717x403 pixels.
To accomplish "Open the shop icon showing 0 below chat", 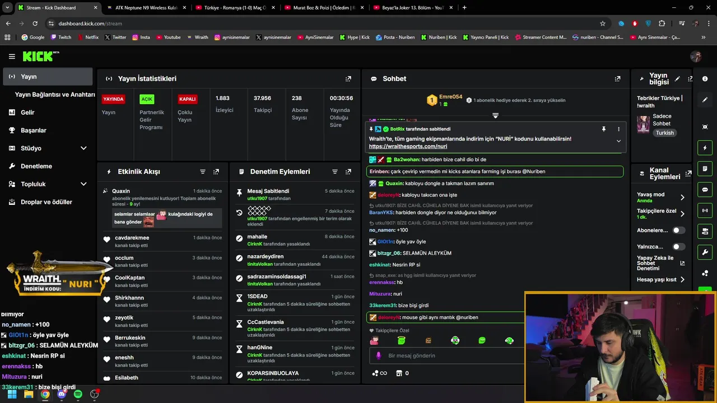I will tap(402, 373).
